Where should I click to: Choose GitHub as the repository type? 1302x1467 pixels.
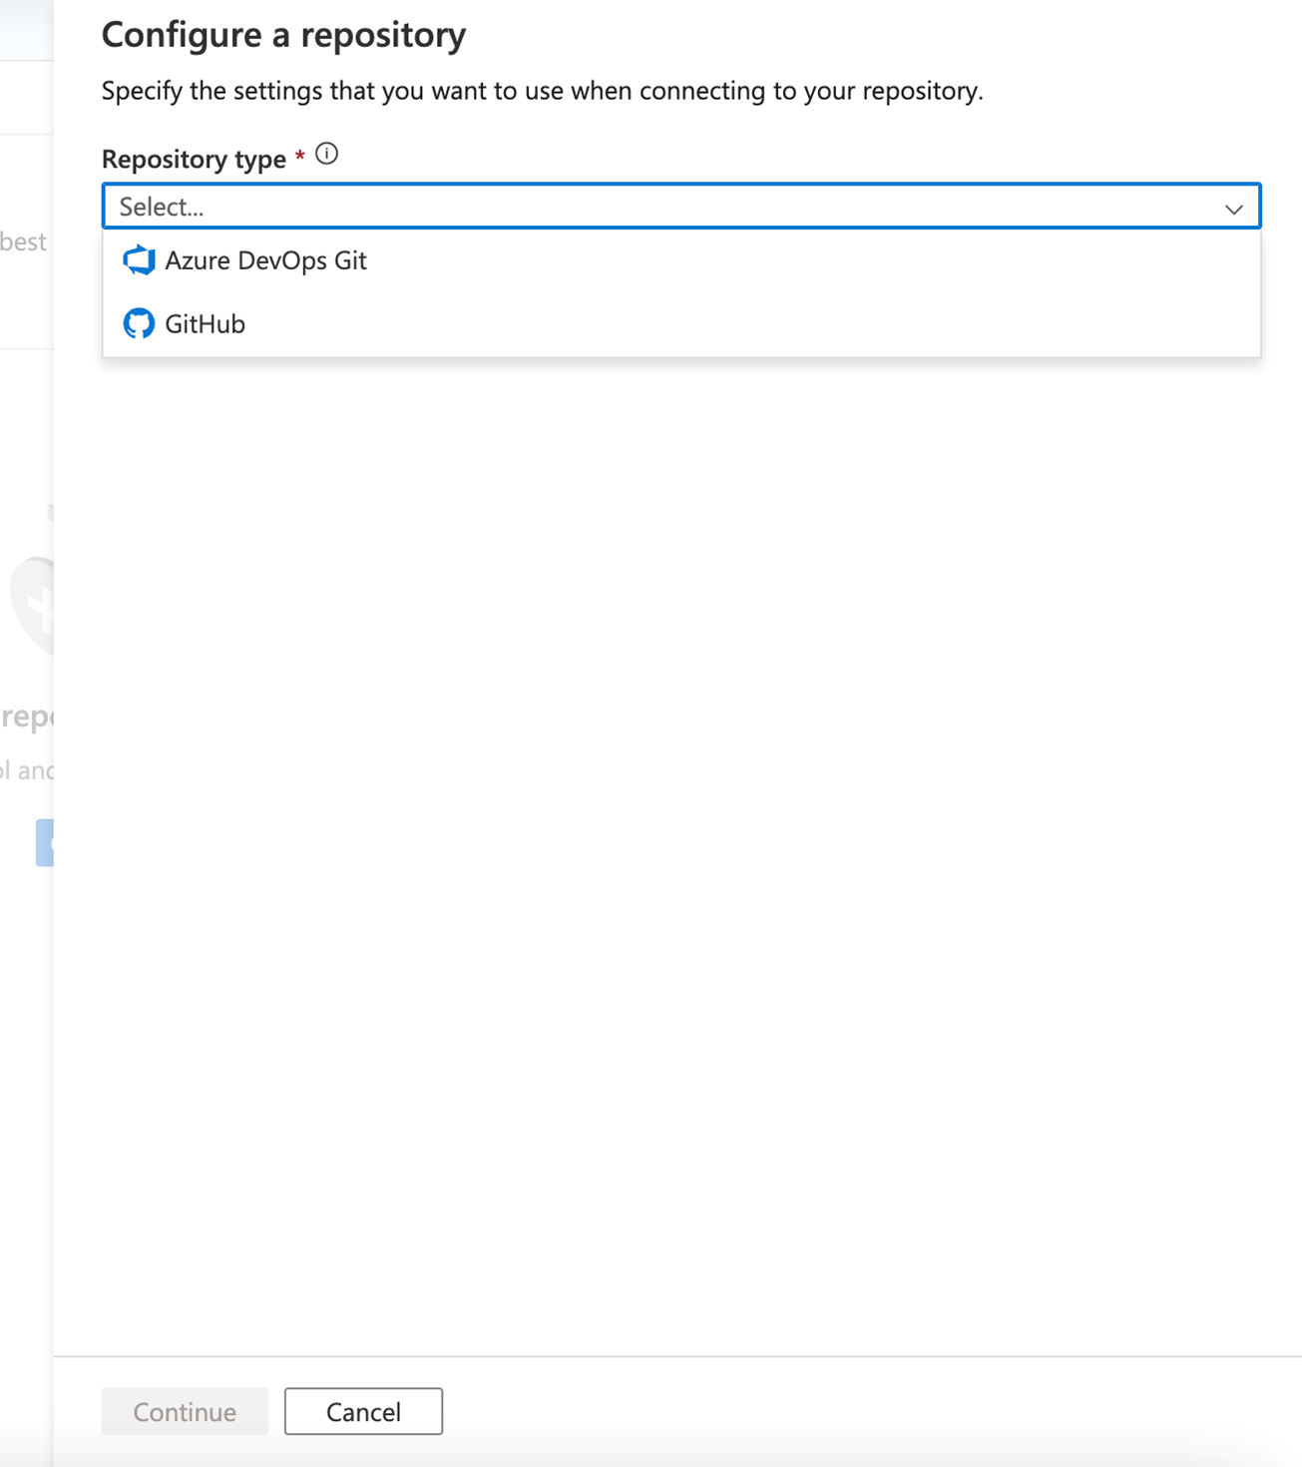[206, 322]
